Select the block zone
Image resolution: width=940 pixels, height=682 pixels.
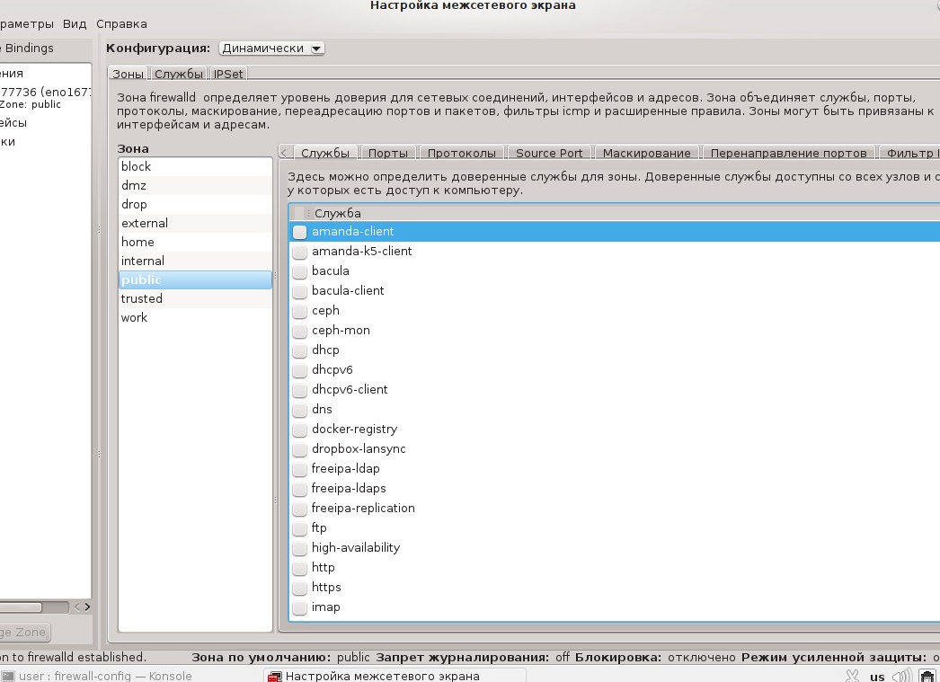pyautogui.click(x=195, y=166)
